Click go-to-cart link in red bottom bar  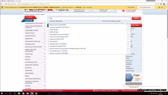[107, 91]
